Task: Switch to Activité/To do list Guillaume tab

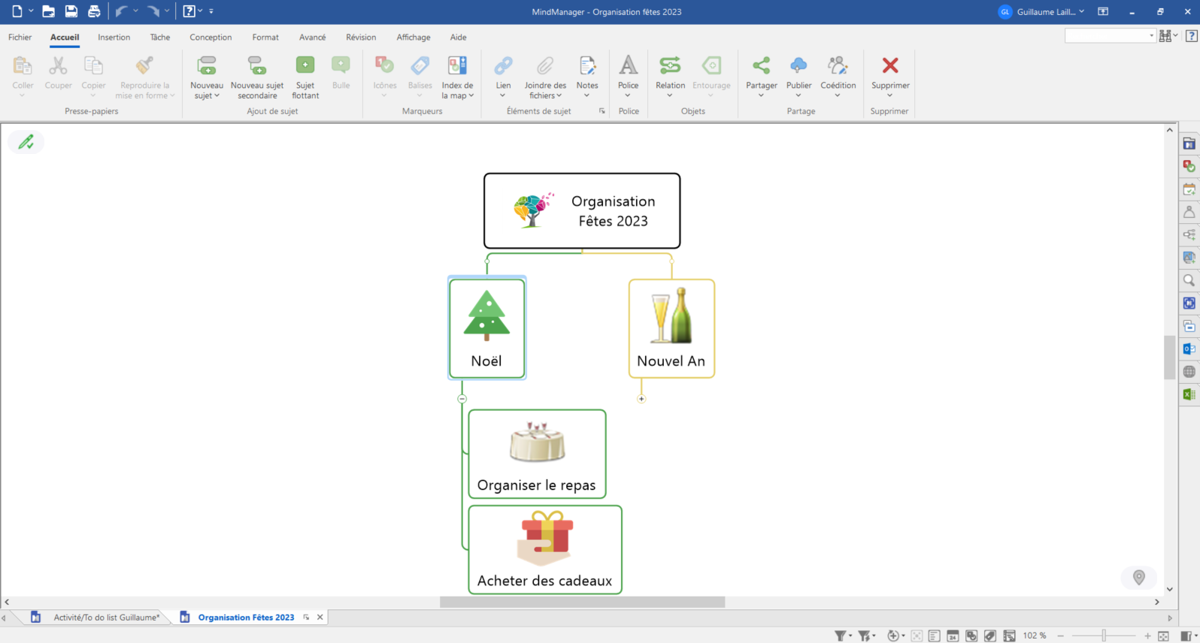Action: (106, 617)
